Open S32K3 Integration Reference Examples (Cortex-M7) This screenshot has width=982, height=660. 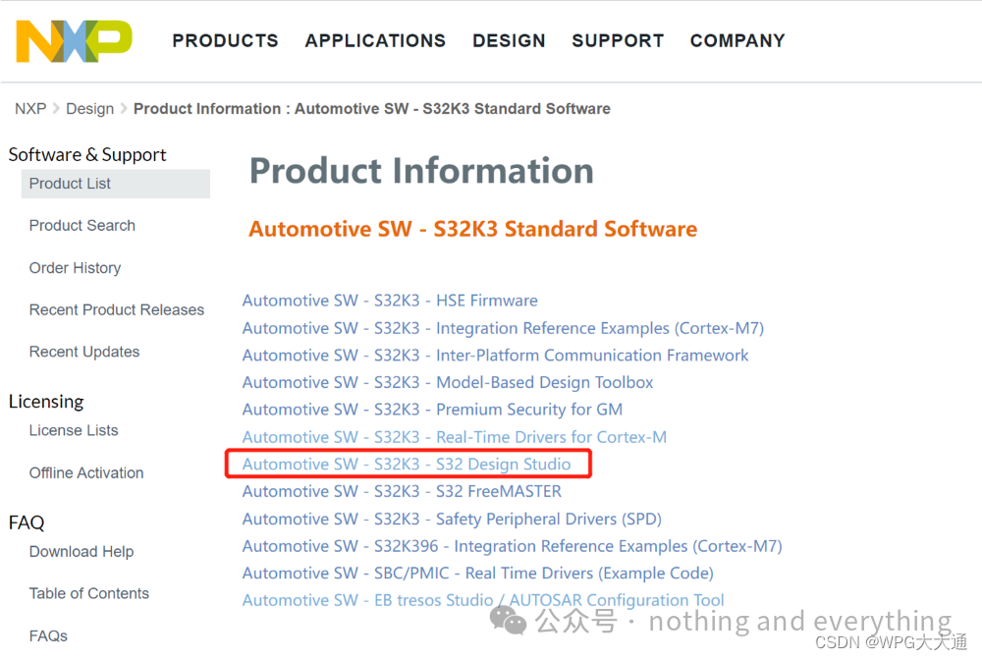click(503, 328)
